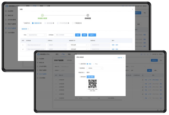Image resolution: width=169 pixels, height=115 pixels.
Task: Click the info icon beside 链接投保 checkbox
Action: 41,23
